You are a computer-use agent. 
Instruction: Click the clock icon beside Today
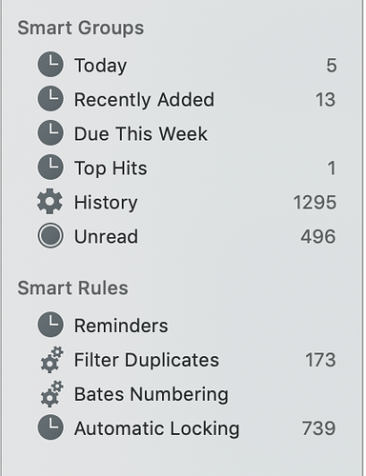[x=51, y=65]
